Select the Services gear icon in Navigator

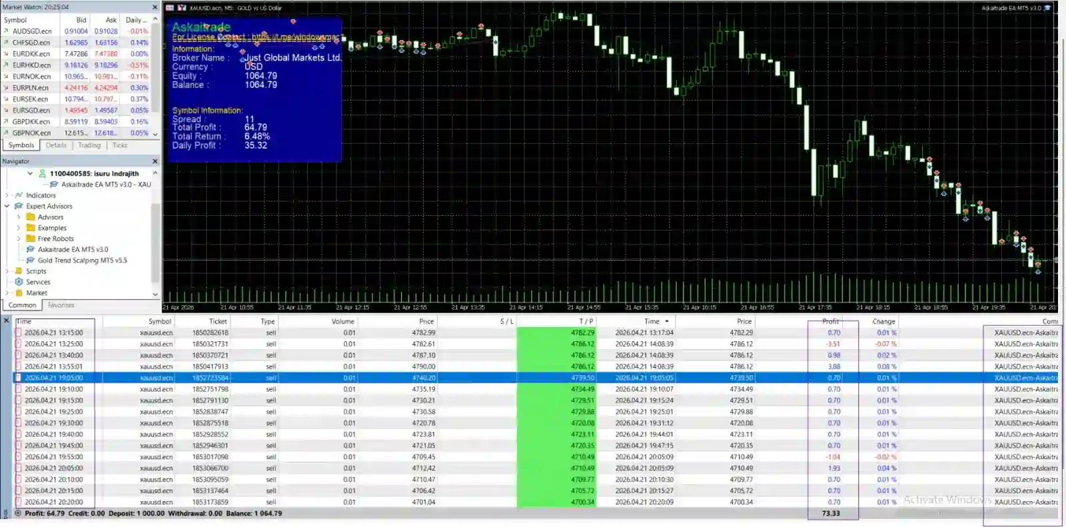pyautogui.click(x=19, y=282)
